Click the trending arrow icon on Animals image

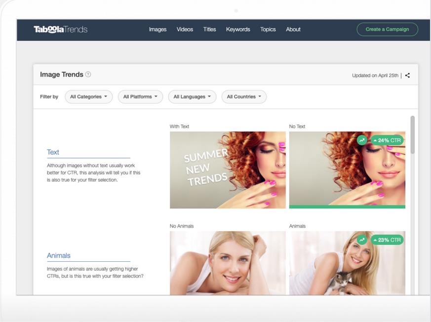(363, 240)
